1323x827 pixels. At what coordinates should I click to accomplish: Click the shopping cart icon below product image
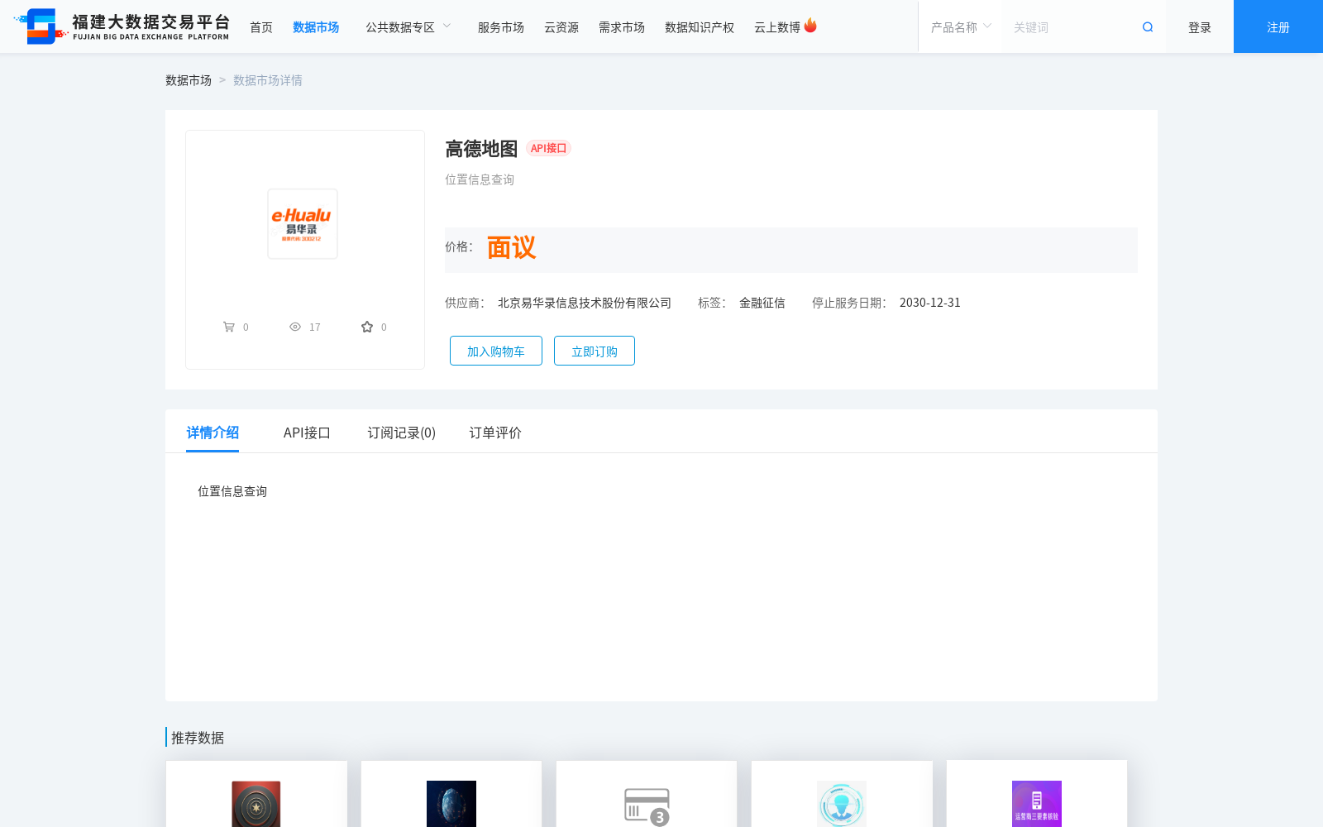click(229, 327)
